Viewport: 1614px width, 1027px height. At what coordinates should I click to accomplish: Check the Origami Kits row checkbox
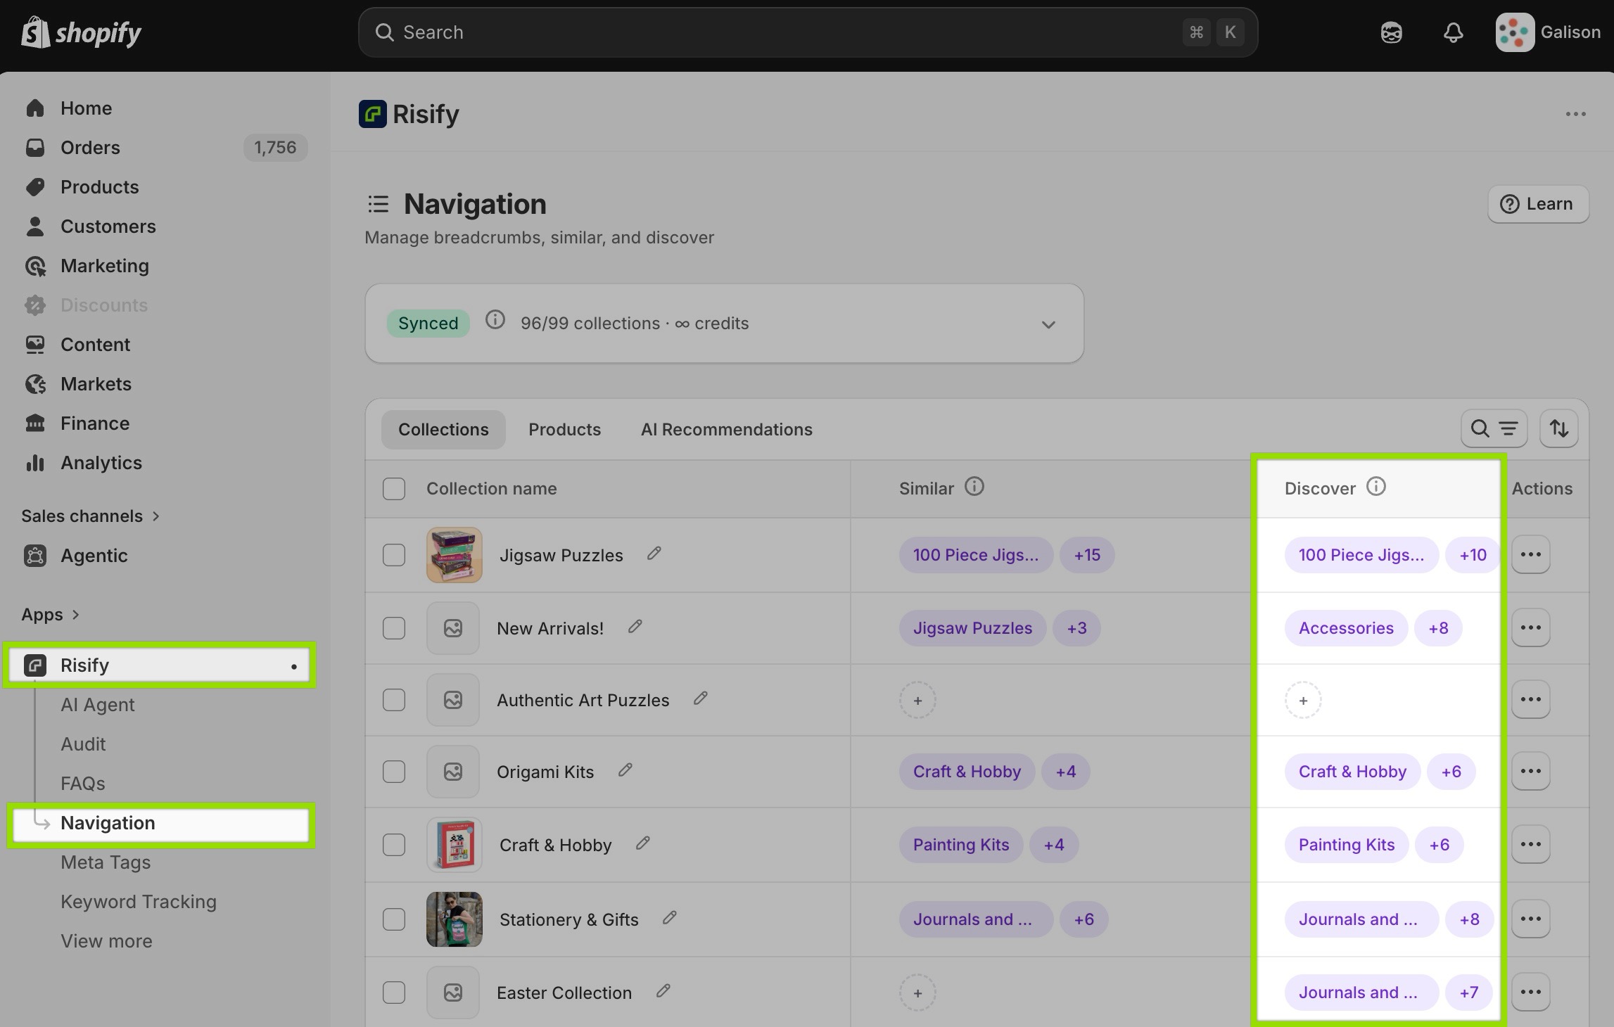coord(394,772)
